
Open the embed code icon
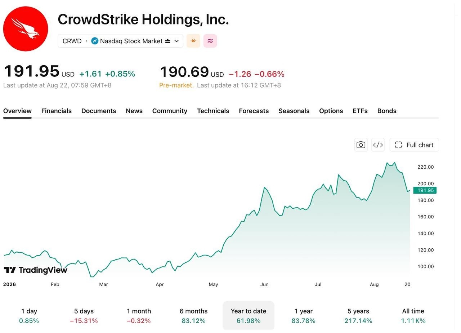click(378, 145)
